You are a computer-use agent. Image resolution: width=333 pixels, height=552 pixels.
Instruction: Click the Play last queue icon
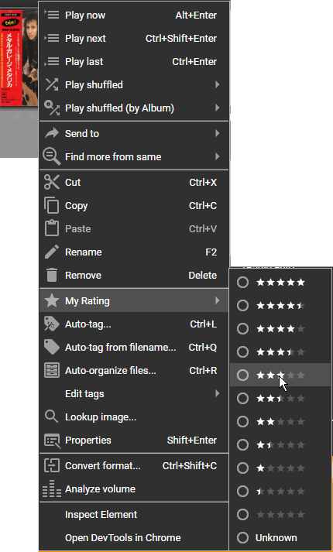point(52,62)
